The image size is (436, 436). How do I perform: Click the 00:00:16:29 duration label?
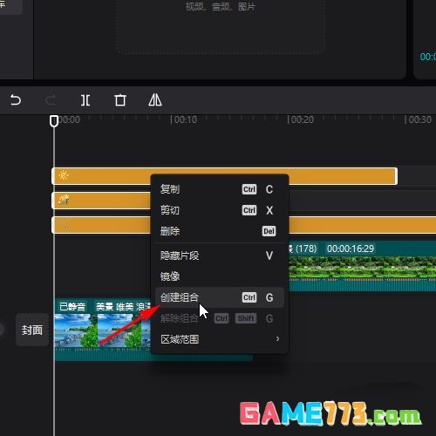[x=351, y=249]
